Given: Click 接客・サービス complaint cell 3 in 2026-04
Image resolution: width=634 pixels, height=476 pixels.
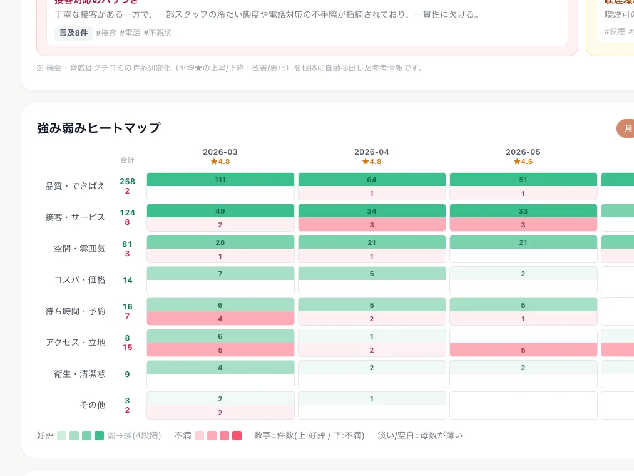Looking at the screenshot, I should point(372,225).
